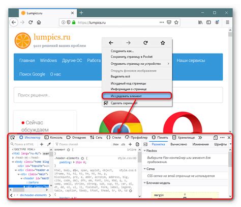The height and width of the screenshot is (207, 241).
Task: Toggle the three-pane inspector layout icon
Action: coord(145,144)
